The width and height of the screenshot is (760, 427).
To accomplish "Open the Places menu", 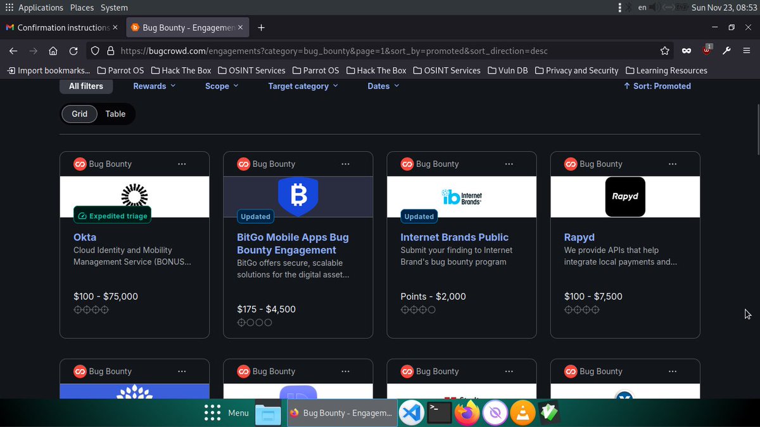I will 82,8.
